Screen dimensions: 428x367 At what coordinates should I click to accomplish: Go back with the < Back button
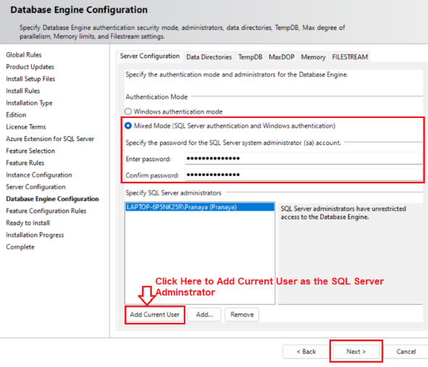click(x=306, y=352)
